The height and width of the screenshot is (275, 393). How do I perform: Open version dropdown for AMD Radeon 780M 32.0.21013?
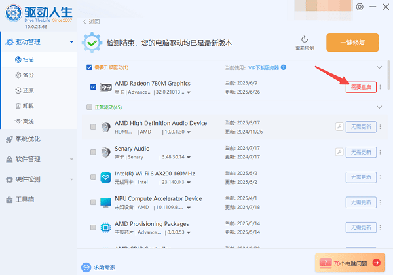(189, 92)
